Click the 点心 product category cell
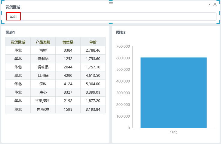 43,92
